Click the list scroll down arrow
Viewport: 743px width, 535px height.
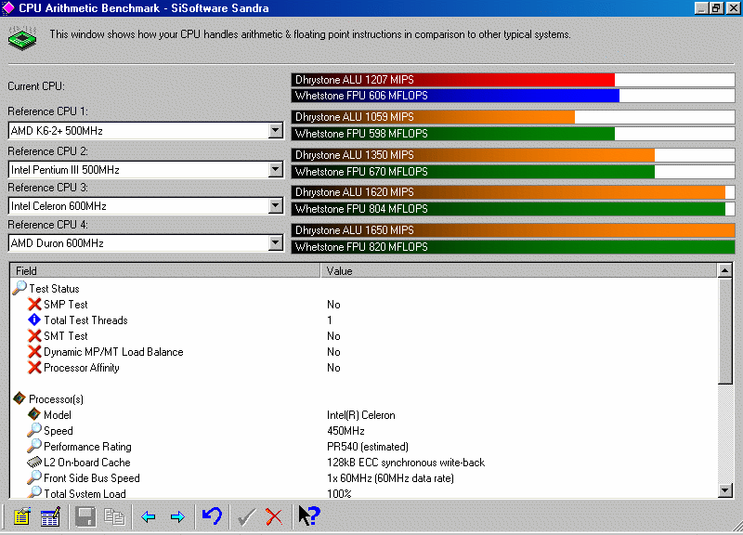(x=725, y=490)
